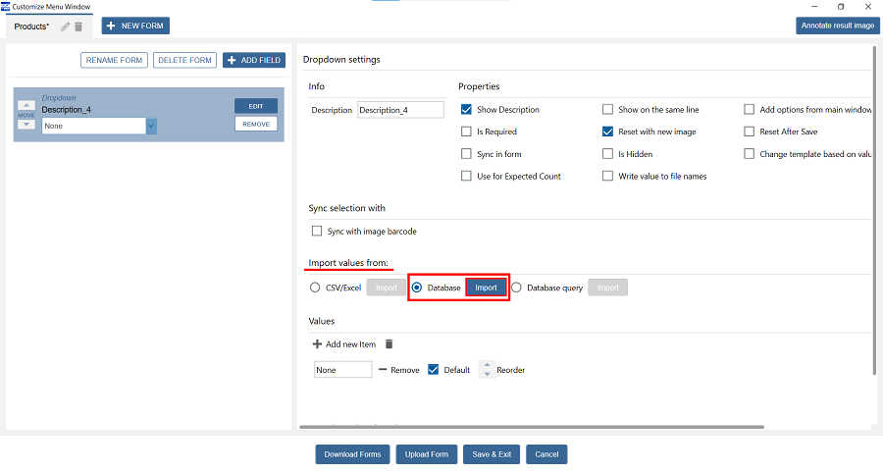Click the Import button next to Database
Viewport: 883px width, 473px height.
coord(486,288)
